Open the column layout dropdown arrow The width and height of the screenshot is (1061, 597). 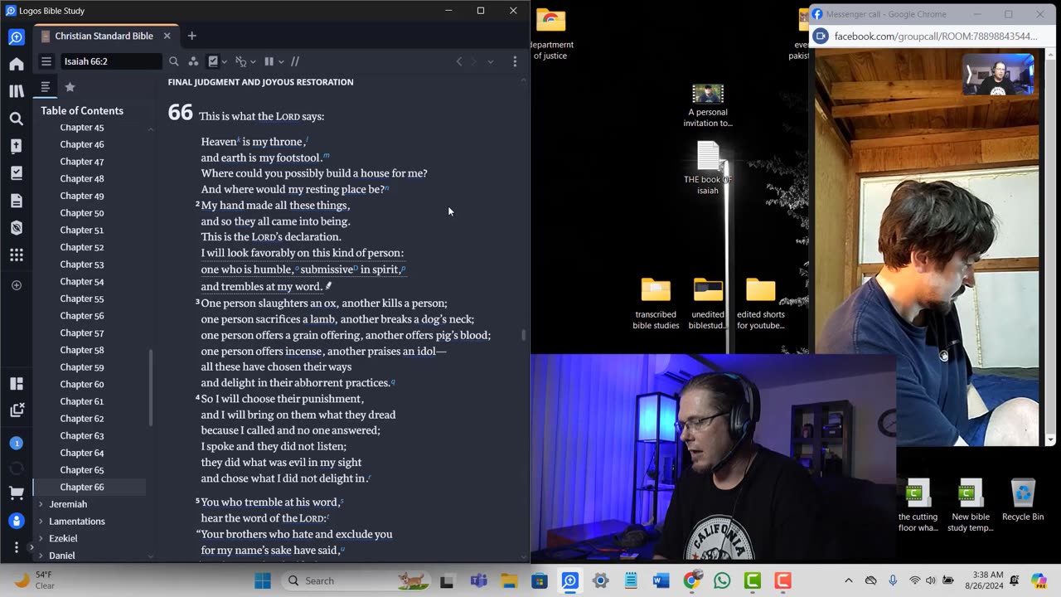click(281, 61)
